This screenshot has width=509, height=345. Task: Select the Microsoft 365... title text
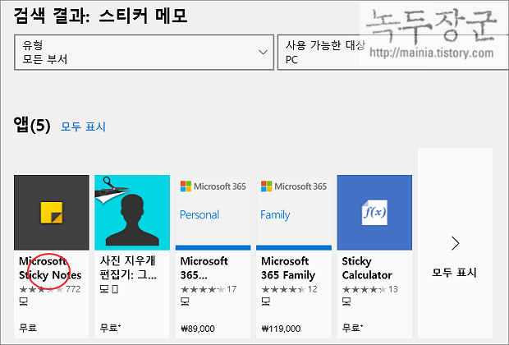(204, 268)
